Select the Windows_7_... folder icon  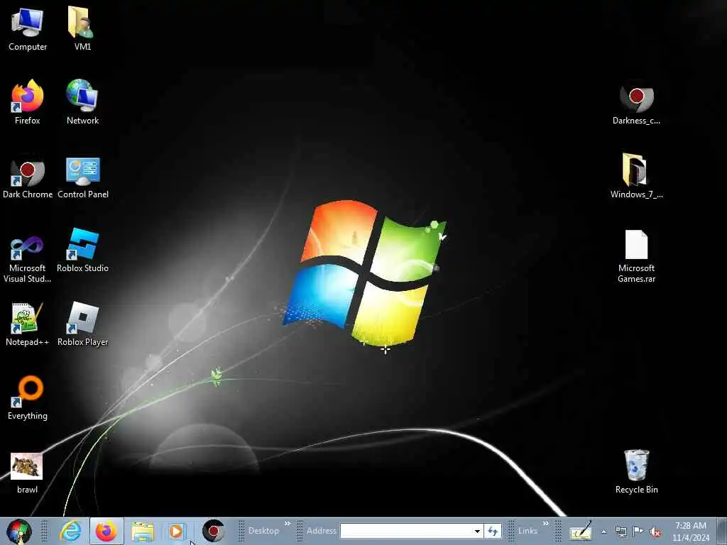[x=636, y=176]
